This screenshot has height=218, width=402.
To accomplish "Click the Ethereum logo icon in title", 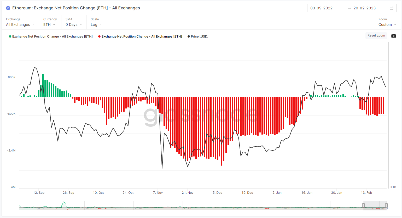I will point(8,8).
